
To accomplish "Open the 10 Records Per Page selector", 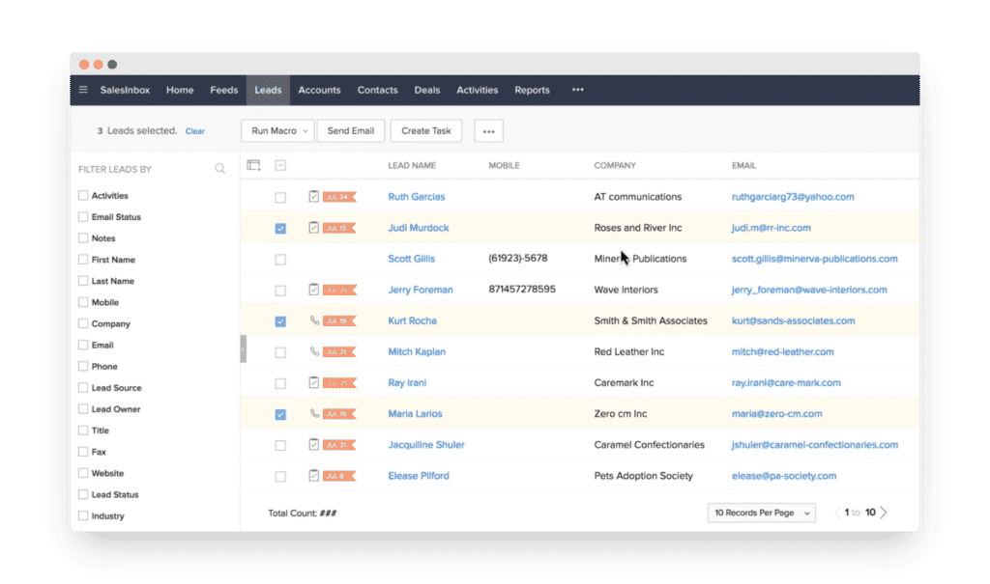I will pyautogui.click(x=761, y=513).
